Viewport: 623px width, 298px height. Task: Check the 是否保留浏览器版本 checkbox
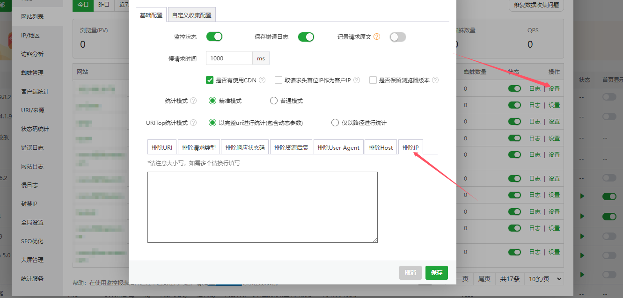click(x=373, y=80)
